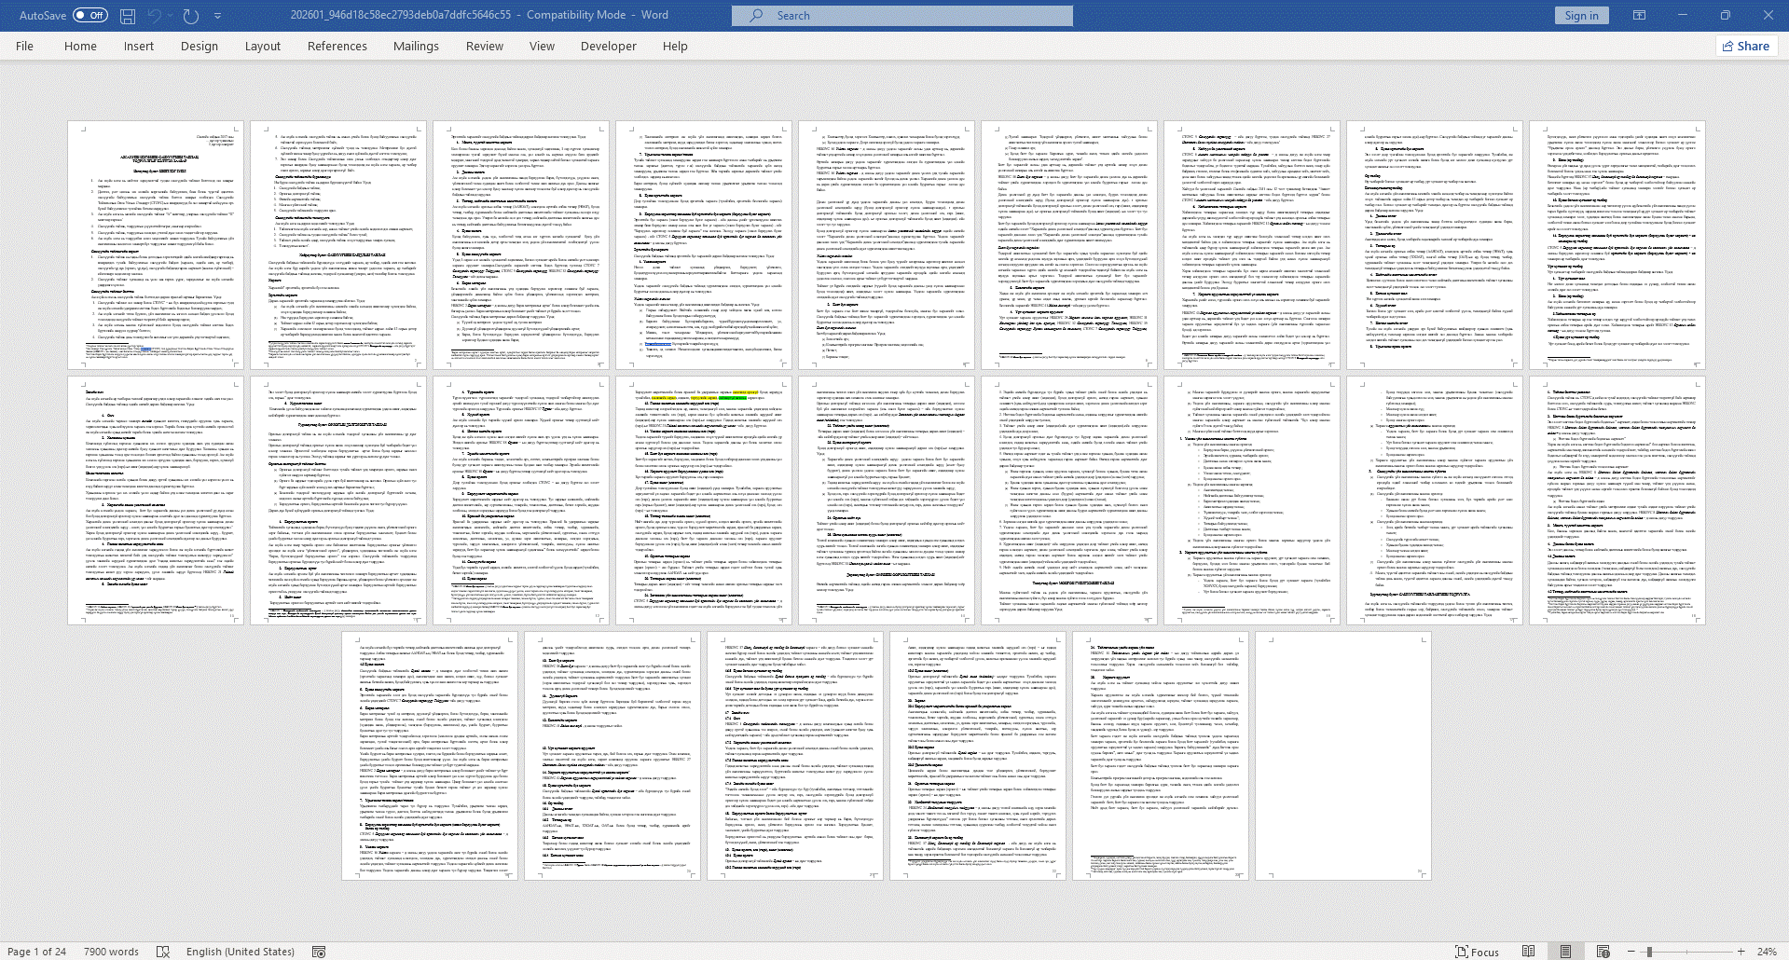
Task: Click the Redo/Repeat arrow icon
Action: pyautogui.click(x=190, y=16)
